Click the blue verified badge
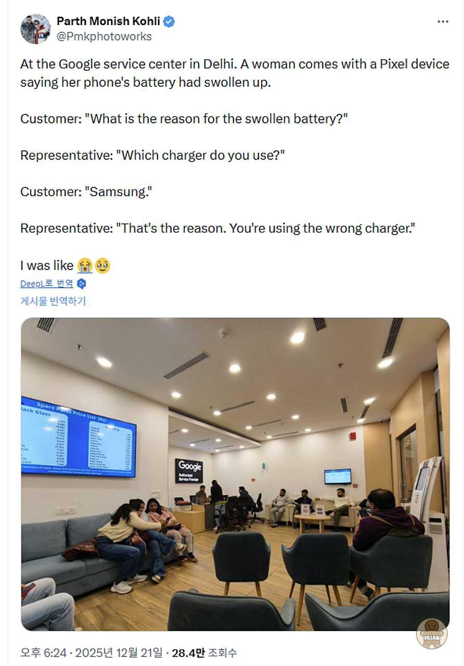464x666 pixels. pyautogui.click(x=169, y=21)
